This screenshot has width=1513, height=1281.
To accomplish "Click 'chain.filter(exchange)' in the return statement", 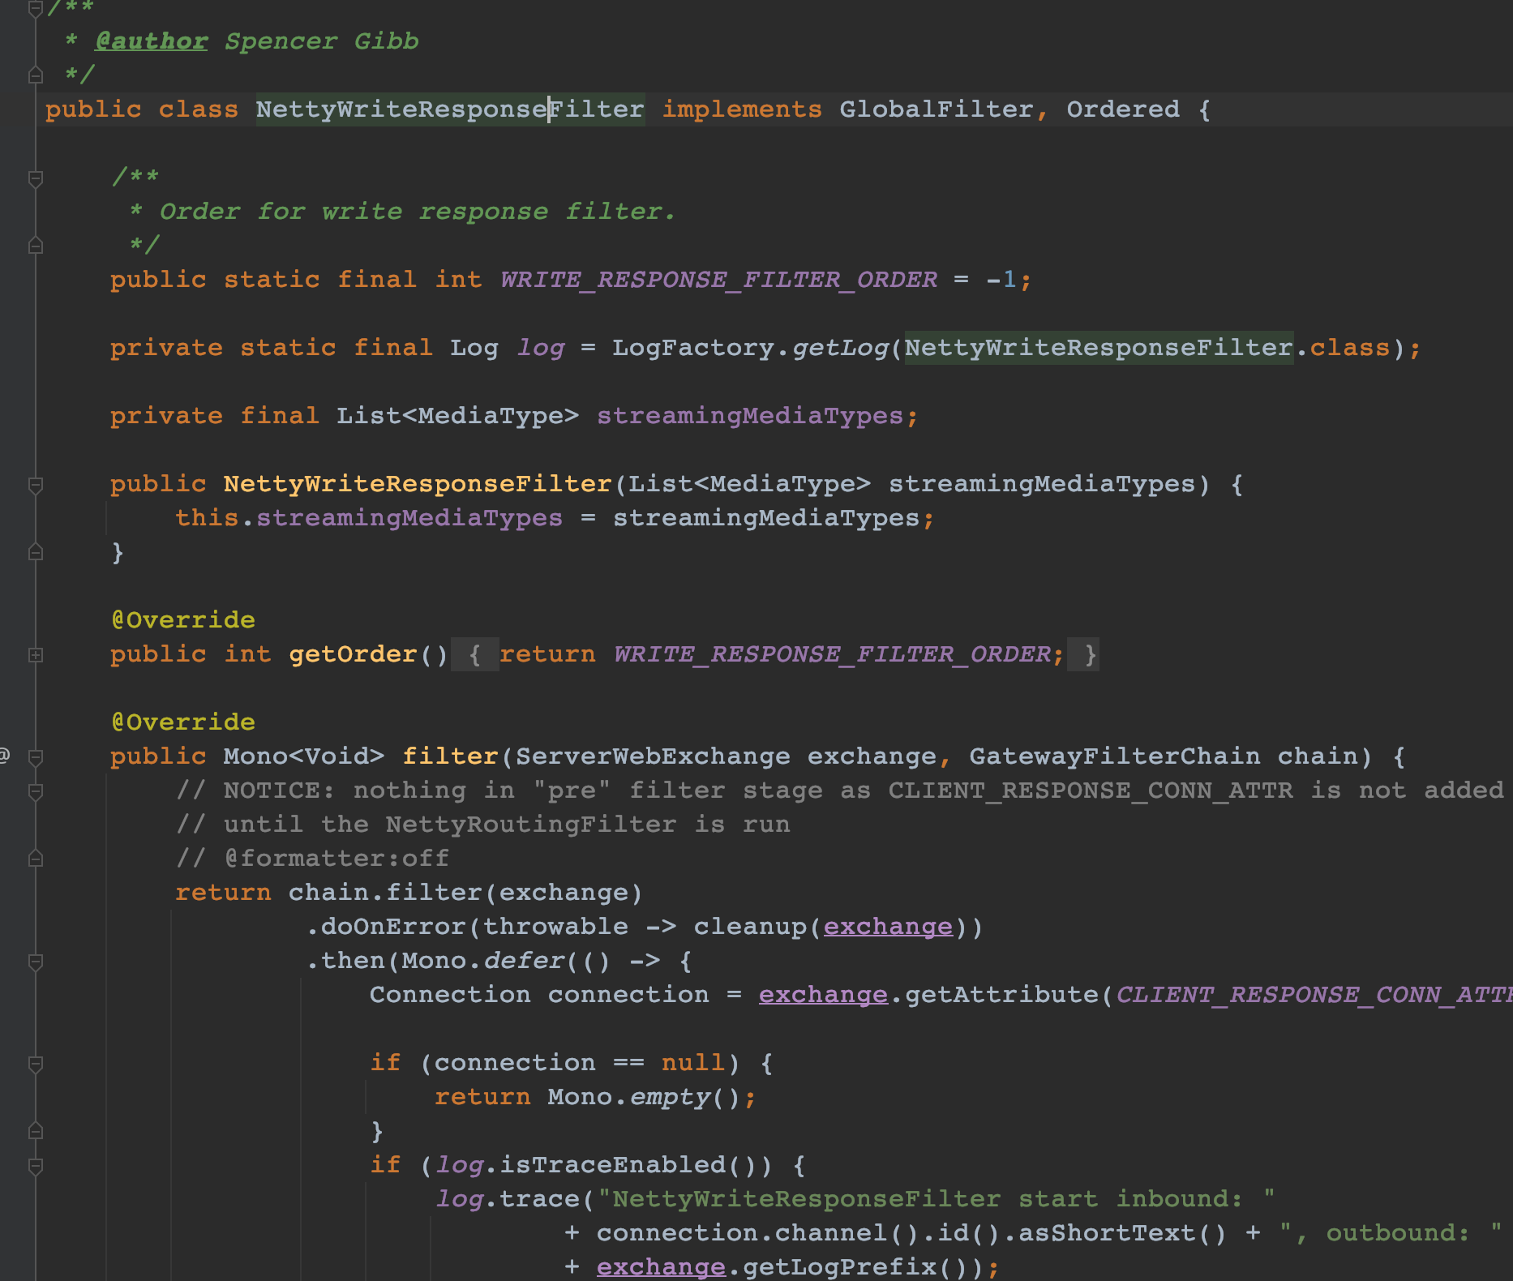I will pos(466,893).
